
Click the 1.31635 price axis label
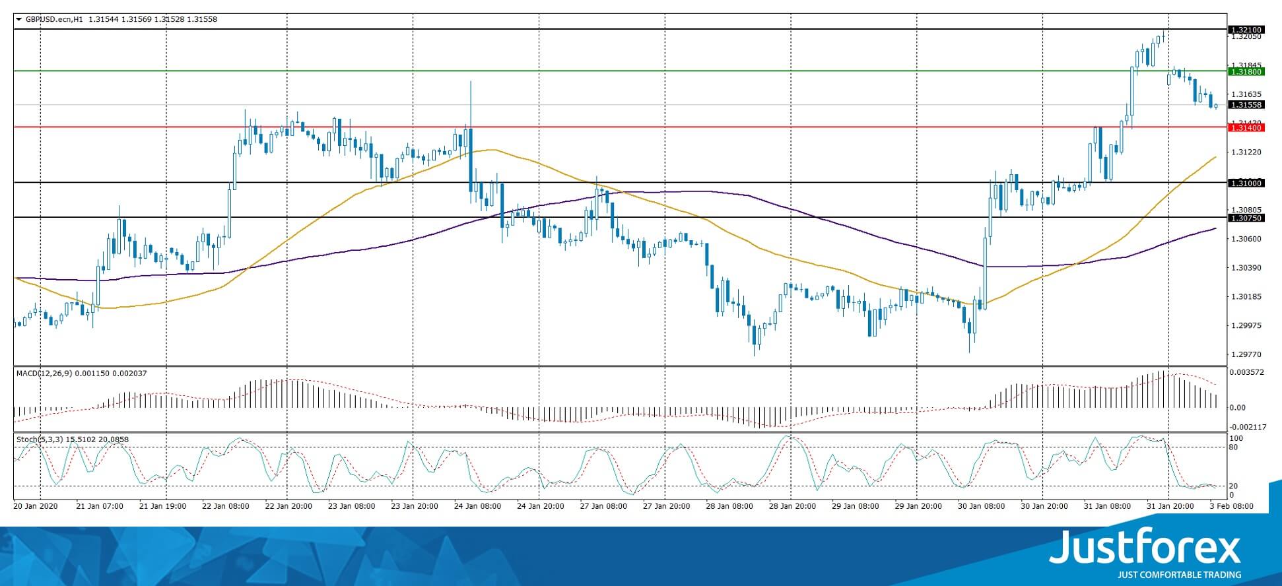[1246, 94]
